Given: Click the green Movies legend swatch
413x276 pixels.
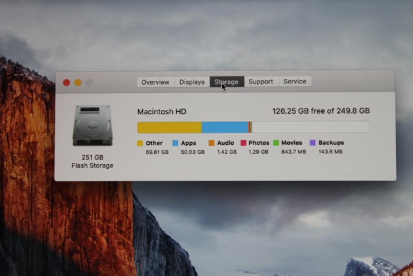Looking at the screenshot, I should 276,143.
